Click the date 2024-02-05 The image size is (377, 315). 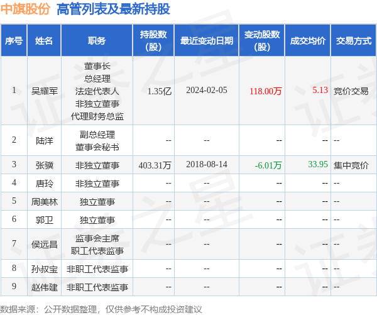point(207,90)
